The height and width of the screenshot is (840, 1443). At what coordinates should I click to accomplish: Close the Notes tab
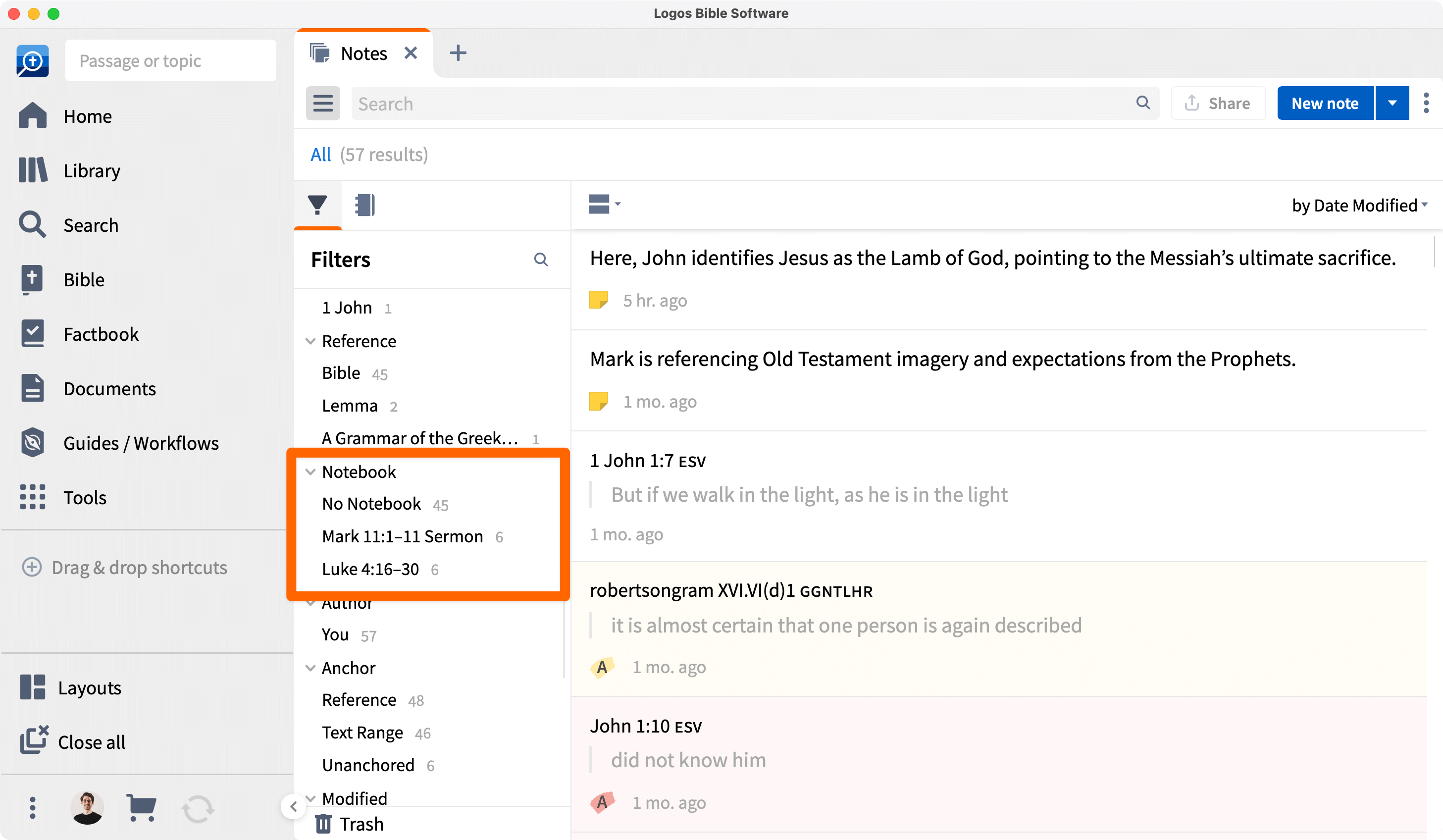pos(410,52)
